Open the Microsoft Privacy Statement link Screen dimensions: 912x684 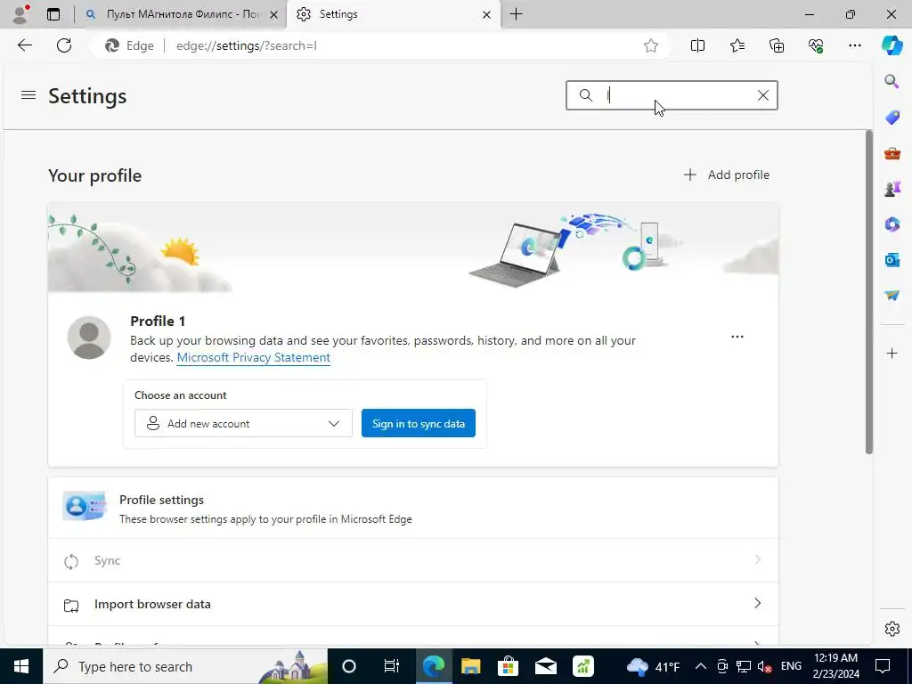tap(254, 357)
